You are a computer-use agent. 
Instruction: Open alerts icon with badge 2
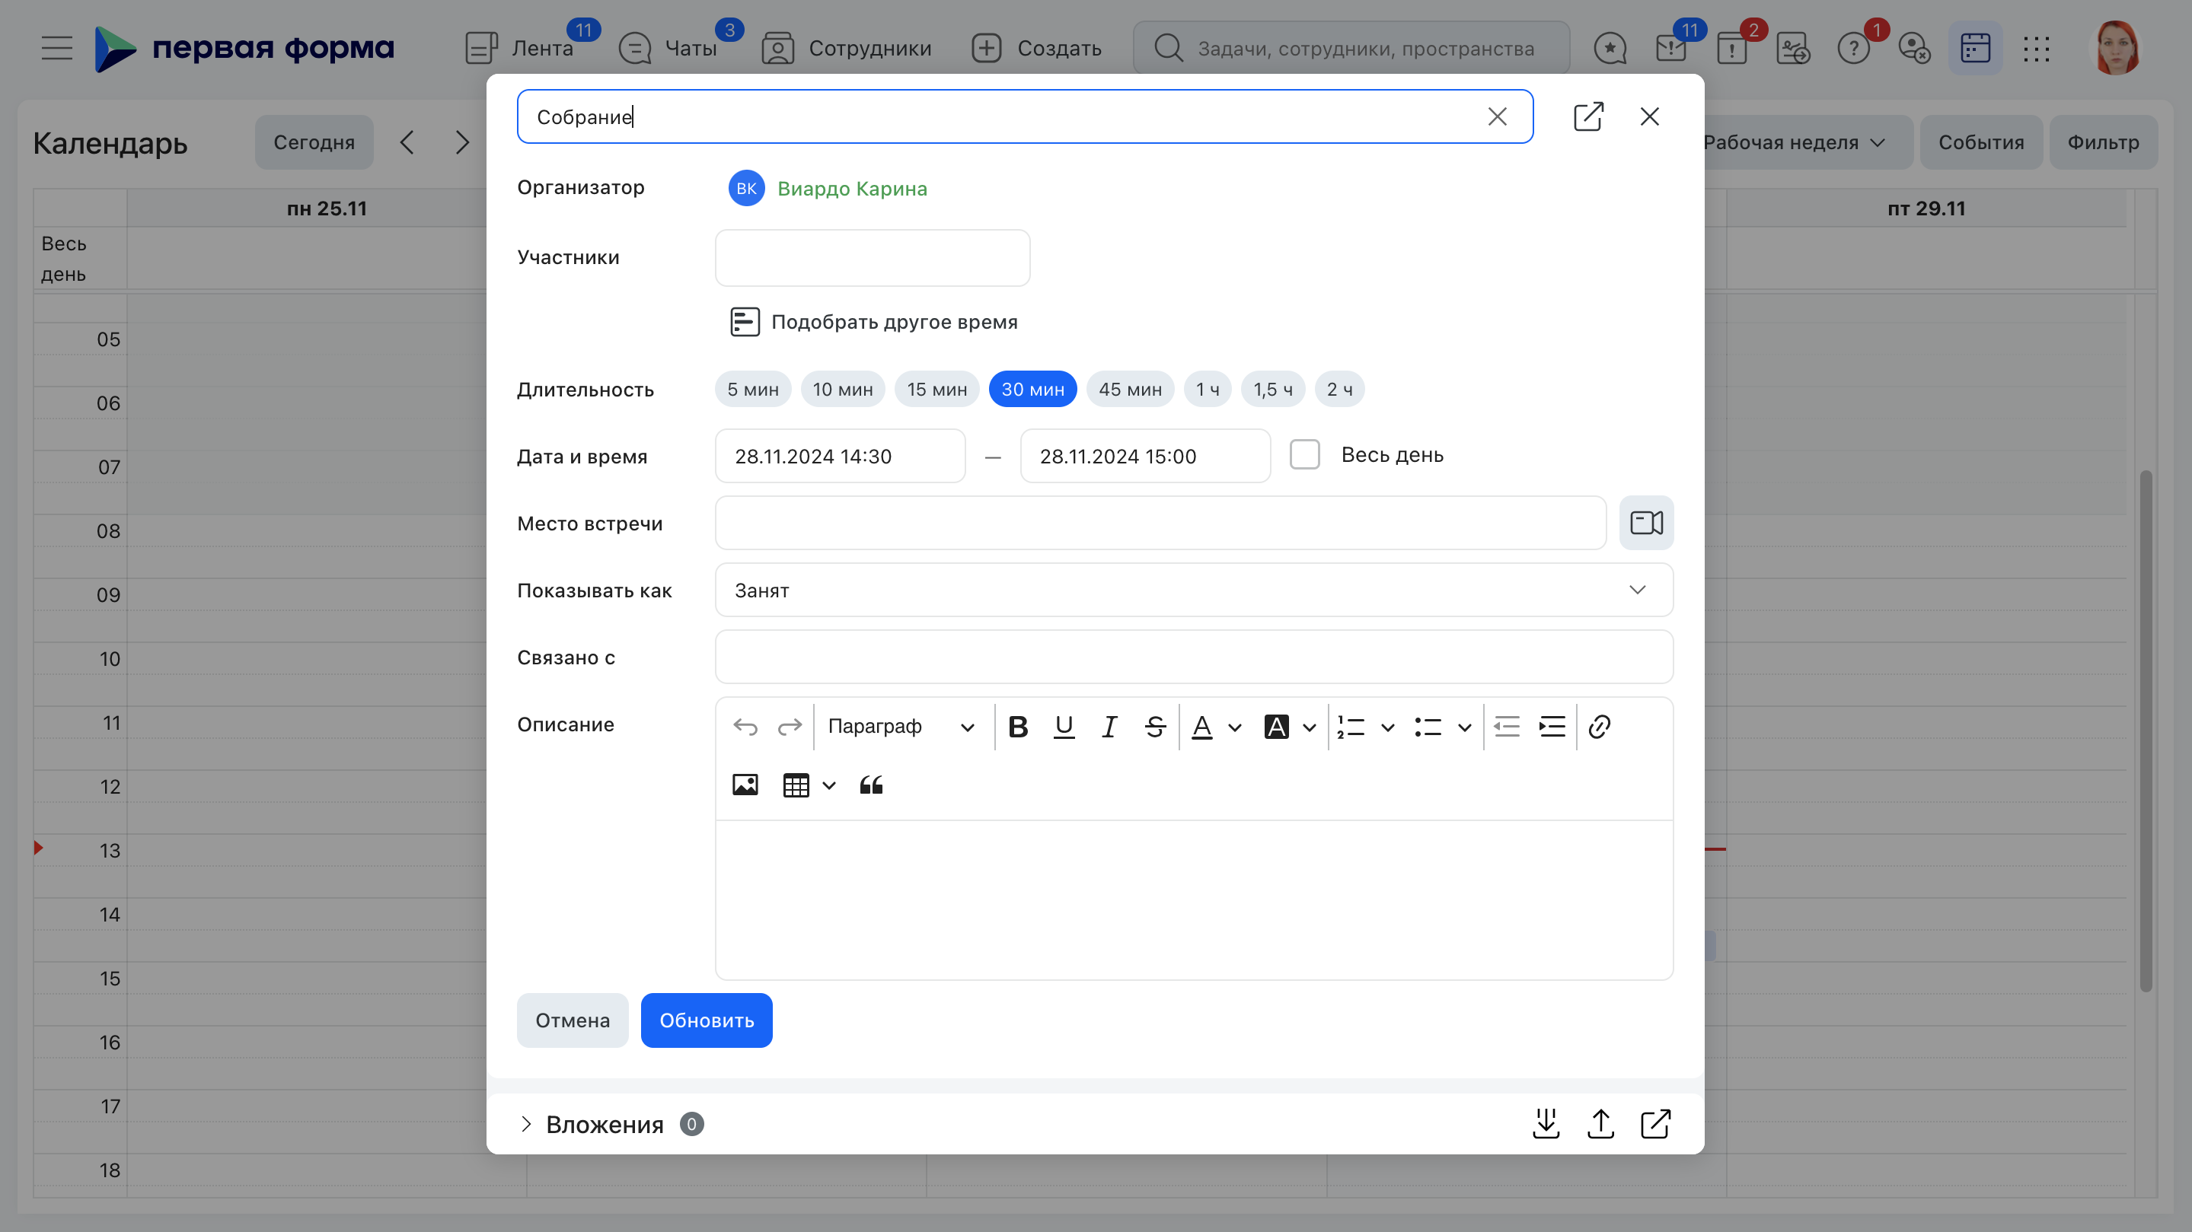(x=1732, y=49)
